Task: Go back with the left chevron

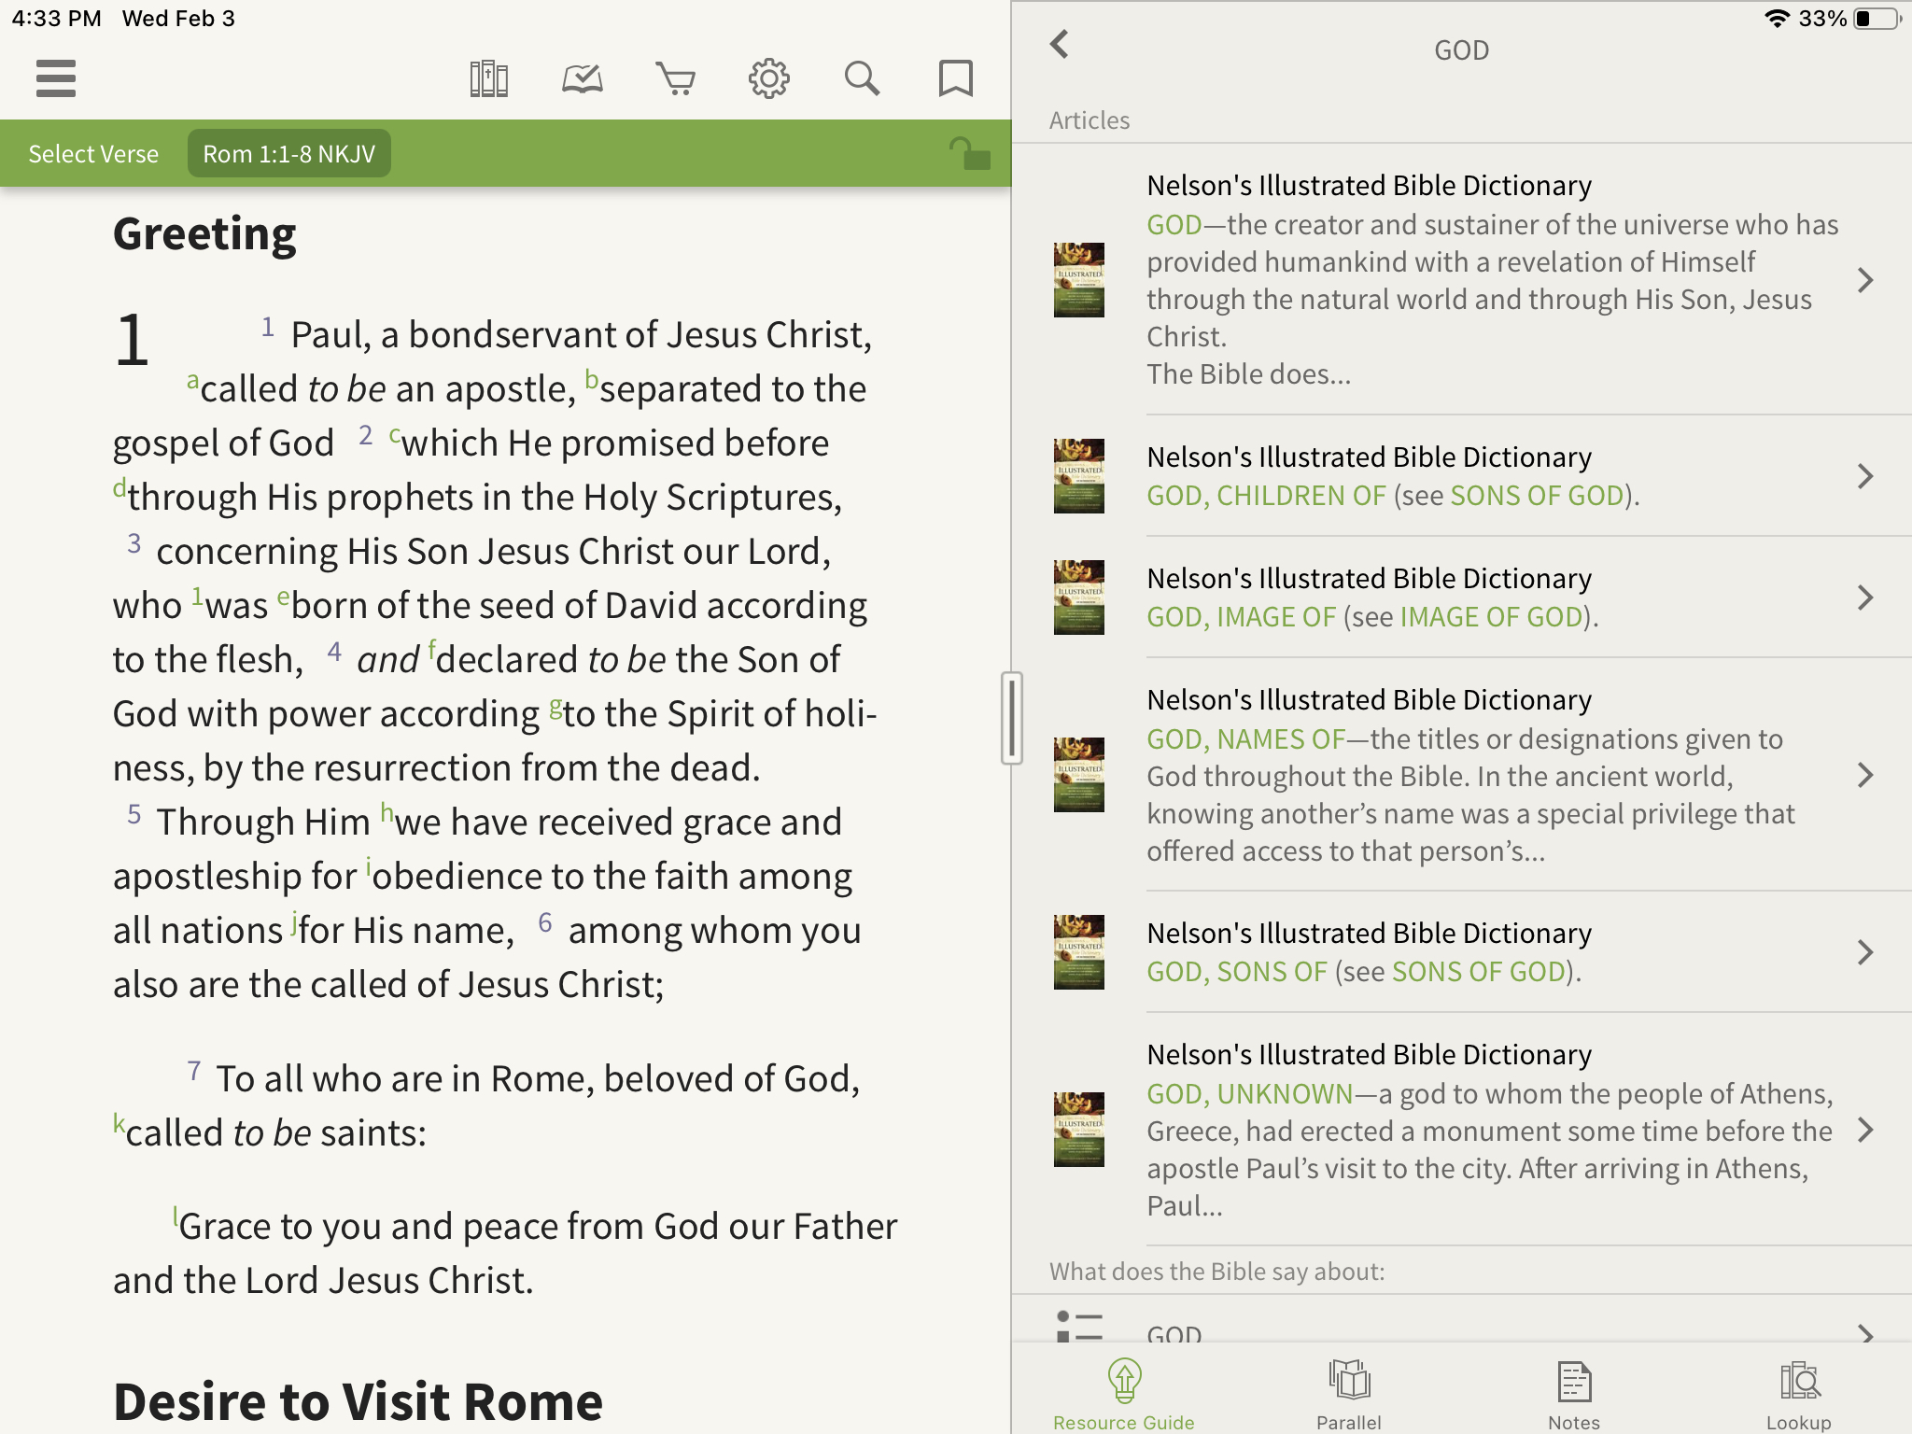Action: [x=1059, y=45]
